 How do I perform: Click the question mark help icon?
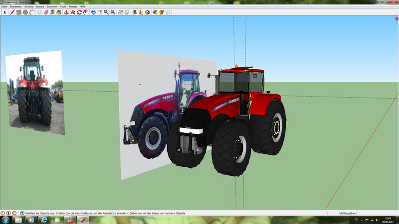point(22,214)
